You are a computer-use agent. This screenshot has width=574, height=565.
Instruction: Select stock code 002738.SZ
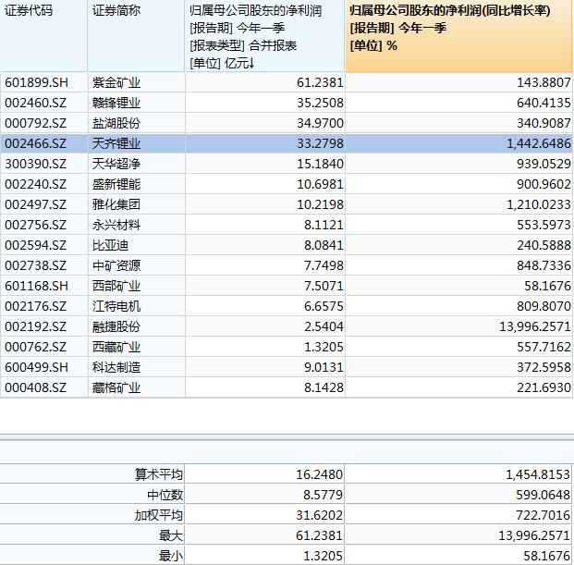click(x=35, y=265)
